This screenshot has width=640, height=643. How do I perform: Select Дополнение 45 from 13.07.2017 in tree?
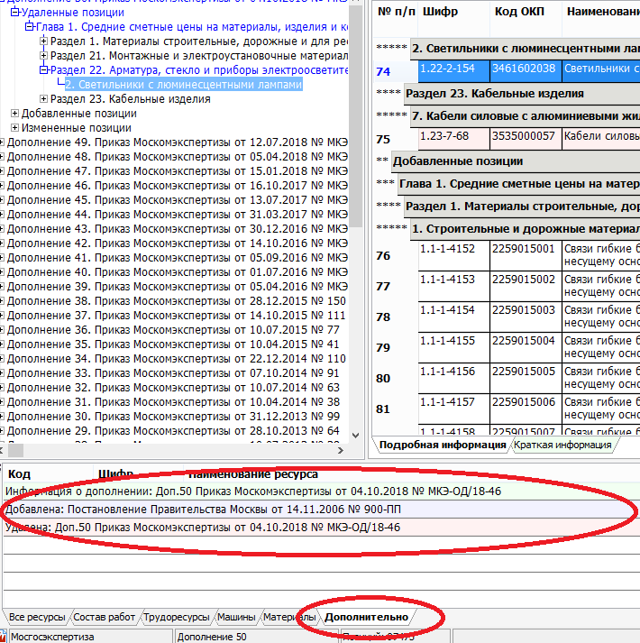pyautogui.click(x=177, y=200)
